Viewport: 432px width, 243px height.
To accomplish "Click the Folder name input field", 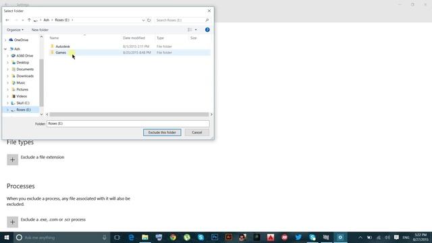I will [x=128, y=124].
